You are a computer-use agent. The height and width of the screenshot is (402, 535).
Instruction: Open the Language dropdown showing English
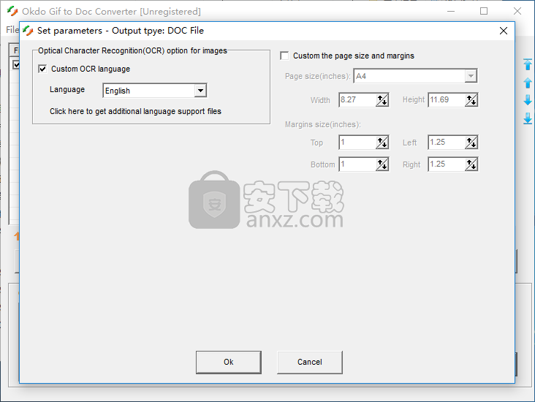(200, 91)
